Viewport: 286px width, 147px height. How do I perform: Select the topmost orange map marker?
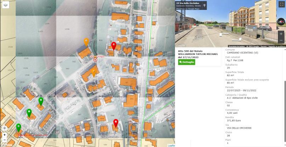pos(86,42)
